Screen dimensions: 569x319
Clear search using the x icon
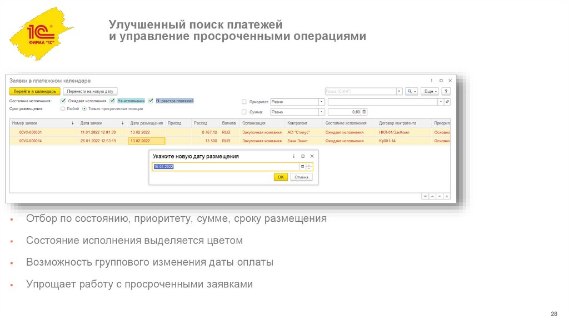(399, 92)
